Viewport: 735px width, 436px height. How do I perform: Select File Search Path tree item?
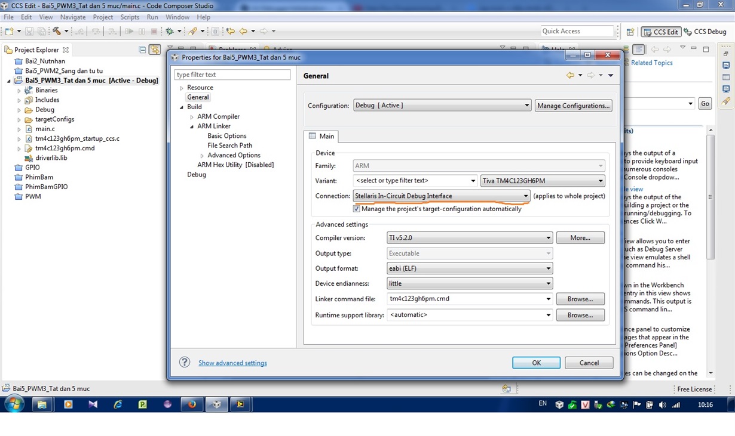(230, 146)
